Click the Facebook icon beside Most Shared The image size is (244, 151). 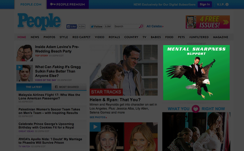[x=56, y=87]
